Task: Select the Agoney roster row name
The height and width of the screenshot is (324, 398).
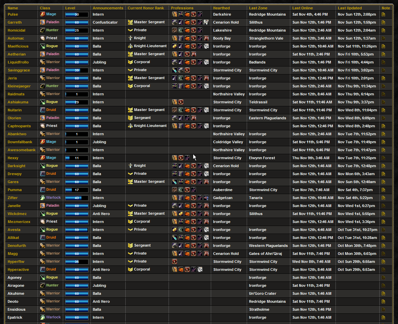Action: pos(15,277)
